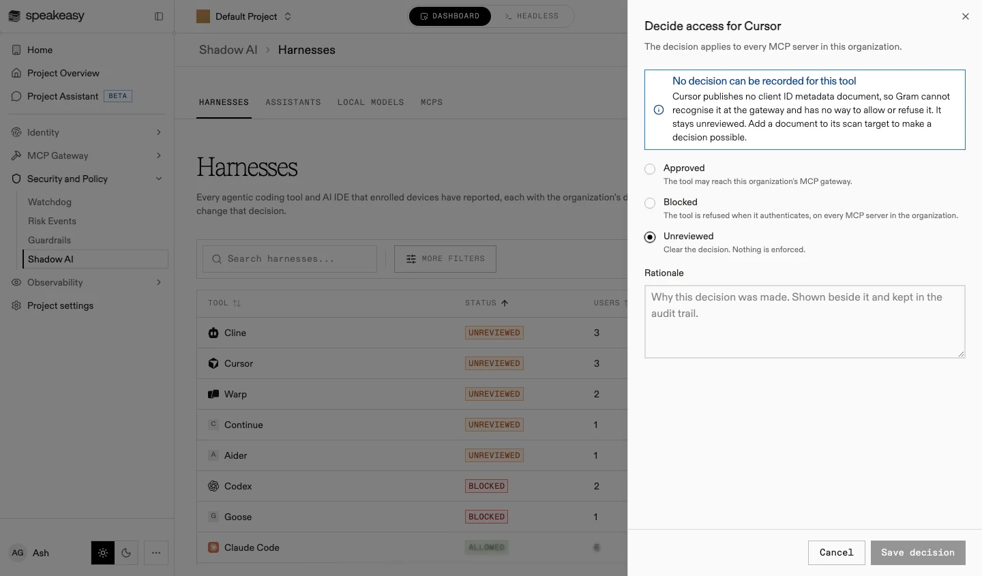The width and height of the screenshot is (982, 576).
Task: Click Save decision button
Action: (918, 553)
